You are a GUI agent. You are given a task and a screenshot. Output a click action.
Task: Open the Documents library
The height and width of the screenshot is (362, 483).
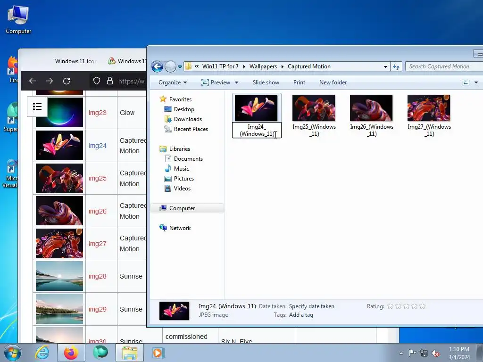click(188, 159)
